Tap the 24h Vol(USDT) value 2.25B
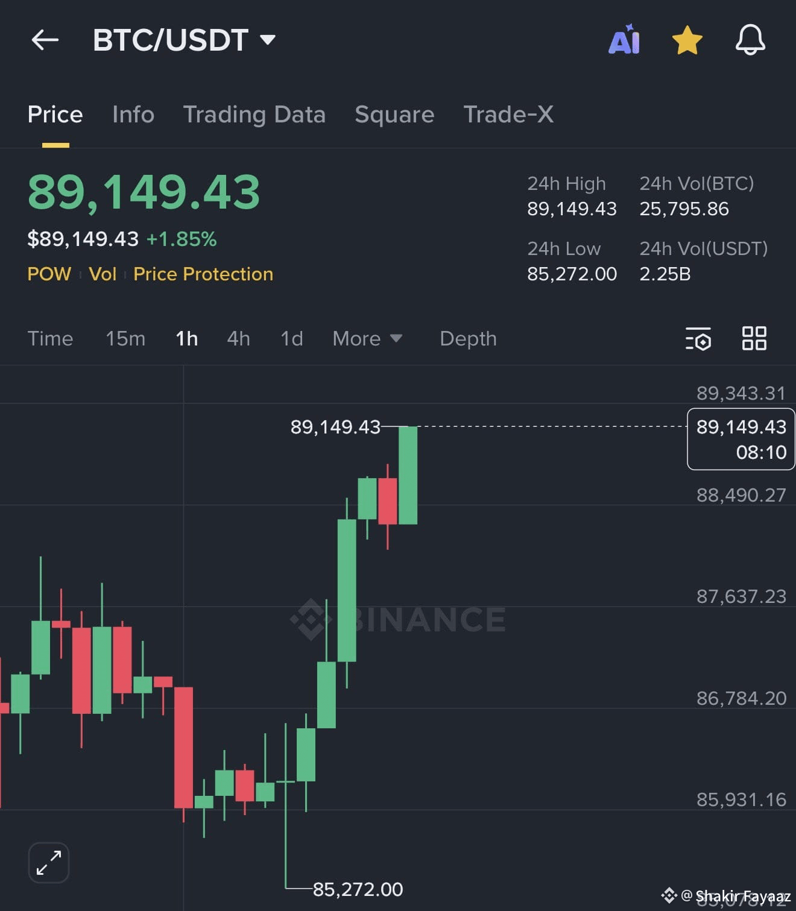Image resolution: width=796 pixels, height=911 pixels. pos(665,274)
